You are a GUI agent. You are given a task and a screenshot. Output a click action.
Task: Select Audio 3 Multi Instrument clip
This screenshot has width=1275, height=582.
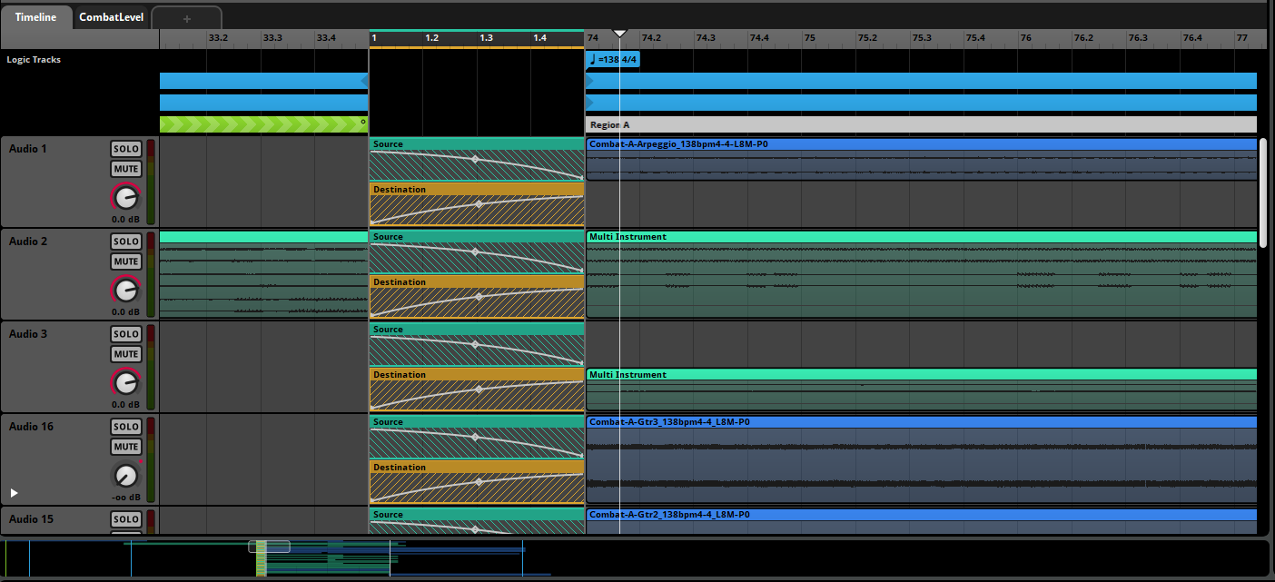point(921,390)
